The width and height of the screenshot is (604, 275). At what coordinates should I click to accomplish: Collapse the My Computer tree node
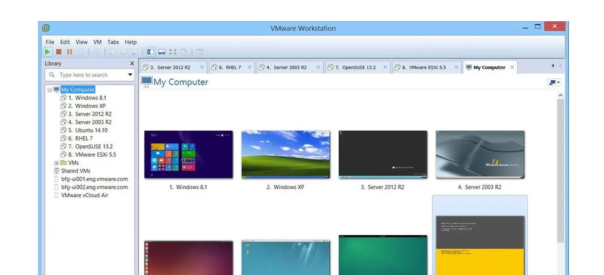(50, 90)
